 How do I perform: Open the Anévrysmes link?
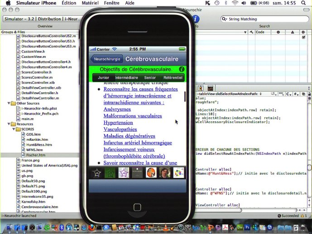coord(117,110)
